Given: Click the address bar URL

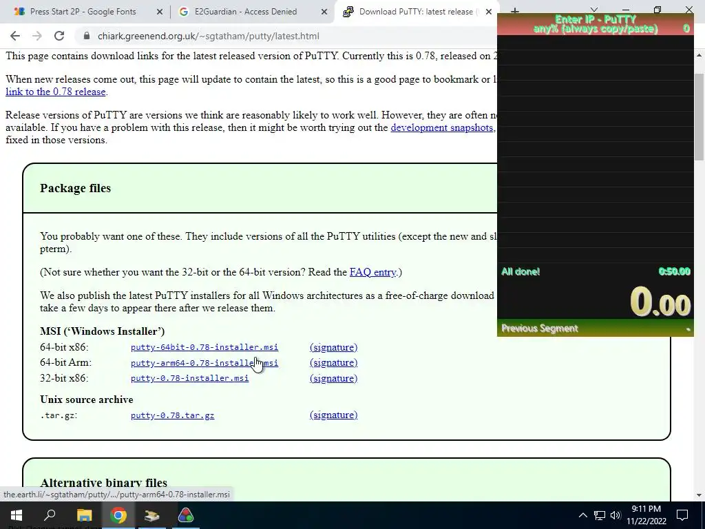Looking at the screenshot, I should (208, 36).
